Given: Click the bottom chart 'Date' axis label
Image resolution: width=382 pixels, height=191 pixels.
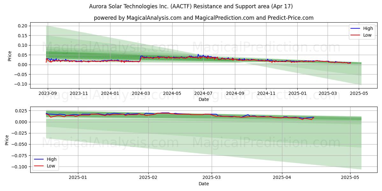Looking at the screenshot, I should [x=204, y=184].
